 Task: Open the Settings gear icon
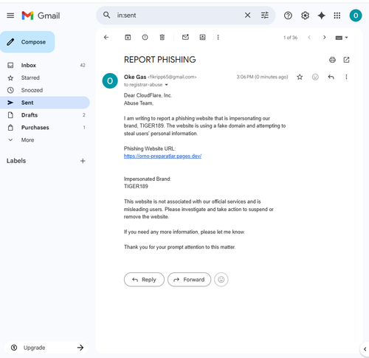pos(305,16)
